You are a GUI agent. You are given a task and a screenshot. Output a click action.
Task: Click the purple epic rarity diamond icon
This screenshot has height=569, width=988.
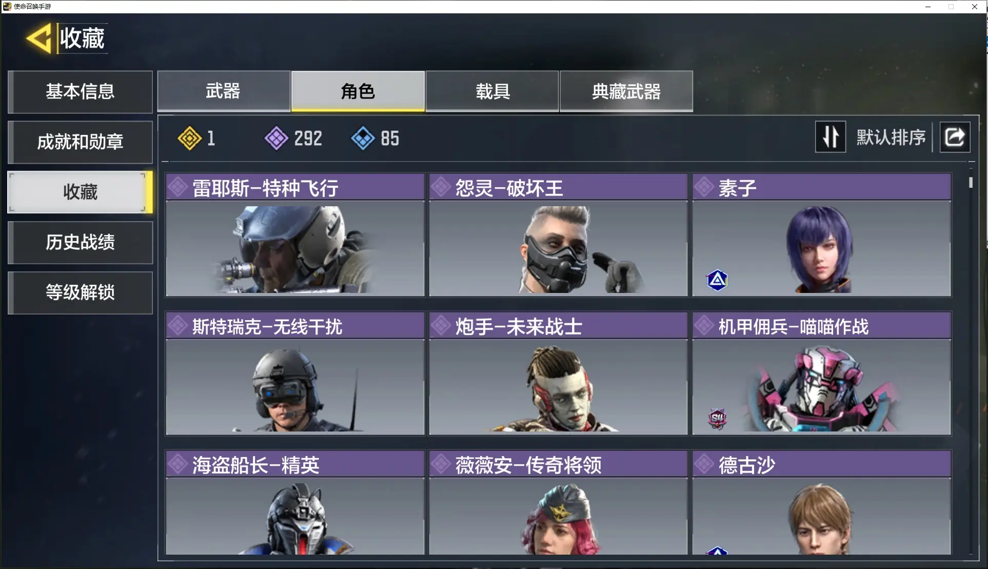click(x=276, y=139)
